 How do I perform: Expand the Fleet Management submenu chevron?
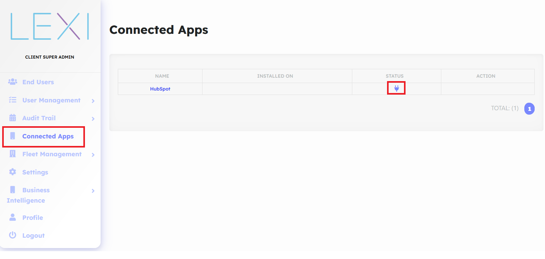coord(93,155)
